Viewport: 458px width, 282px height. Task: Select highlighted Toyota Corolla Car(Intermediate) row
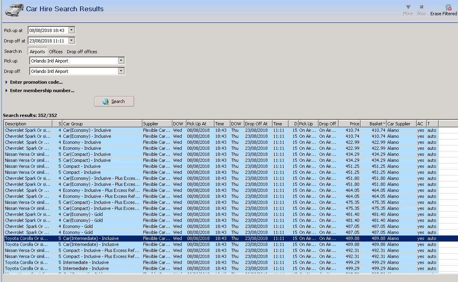tap(231, 238)
